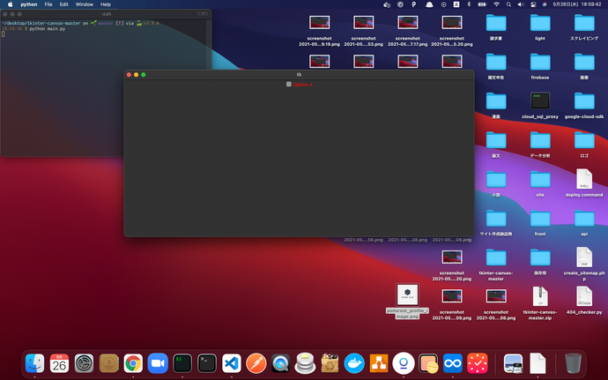Toggle the Option A checkbox in tk window
Viewport: 608px width, 380px height.
click(289, 85)
